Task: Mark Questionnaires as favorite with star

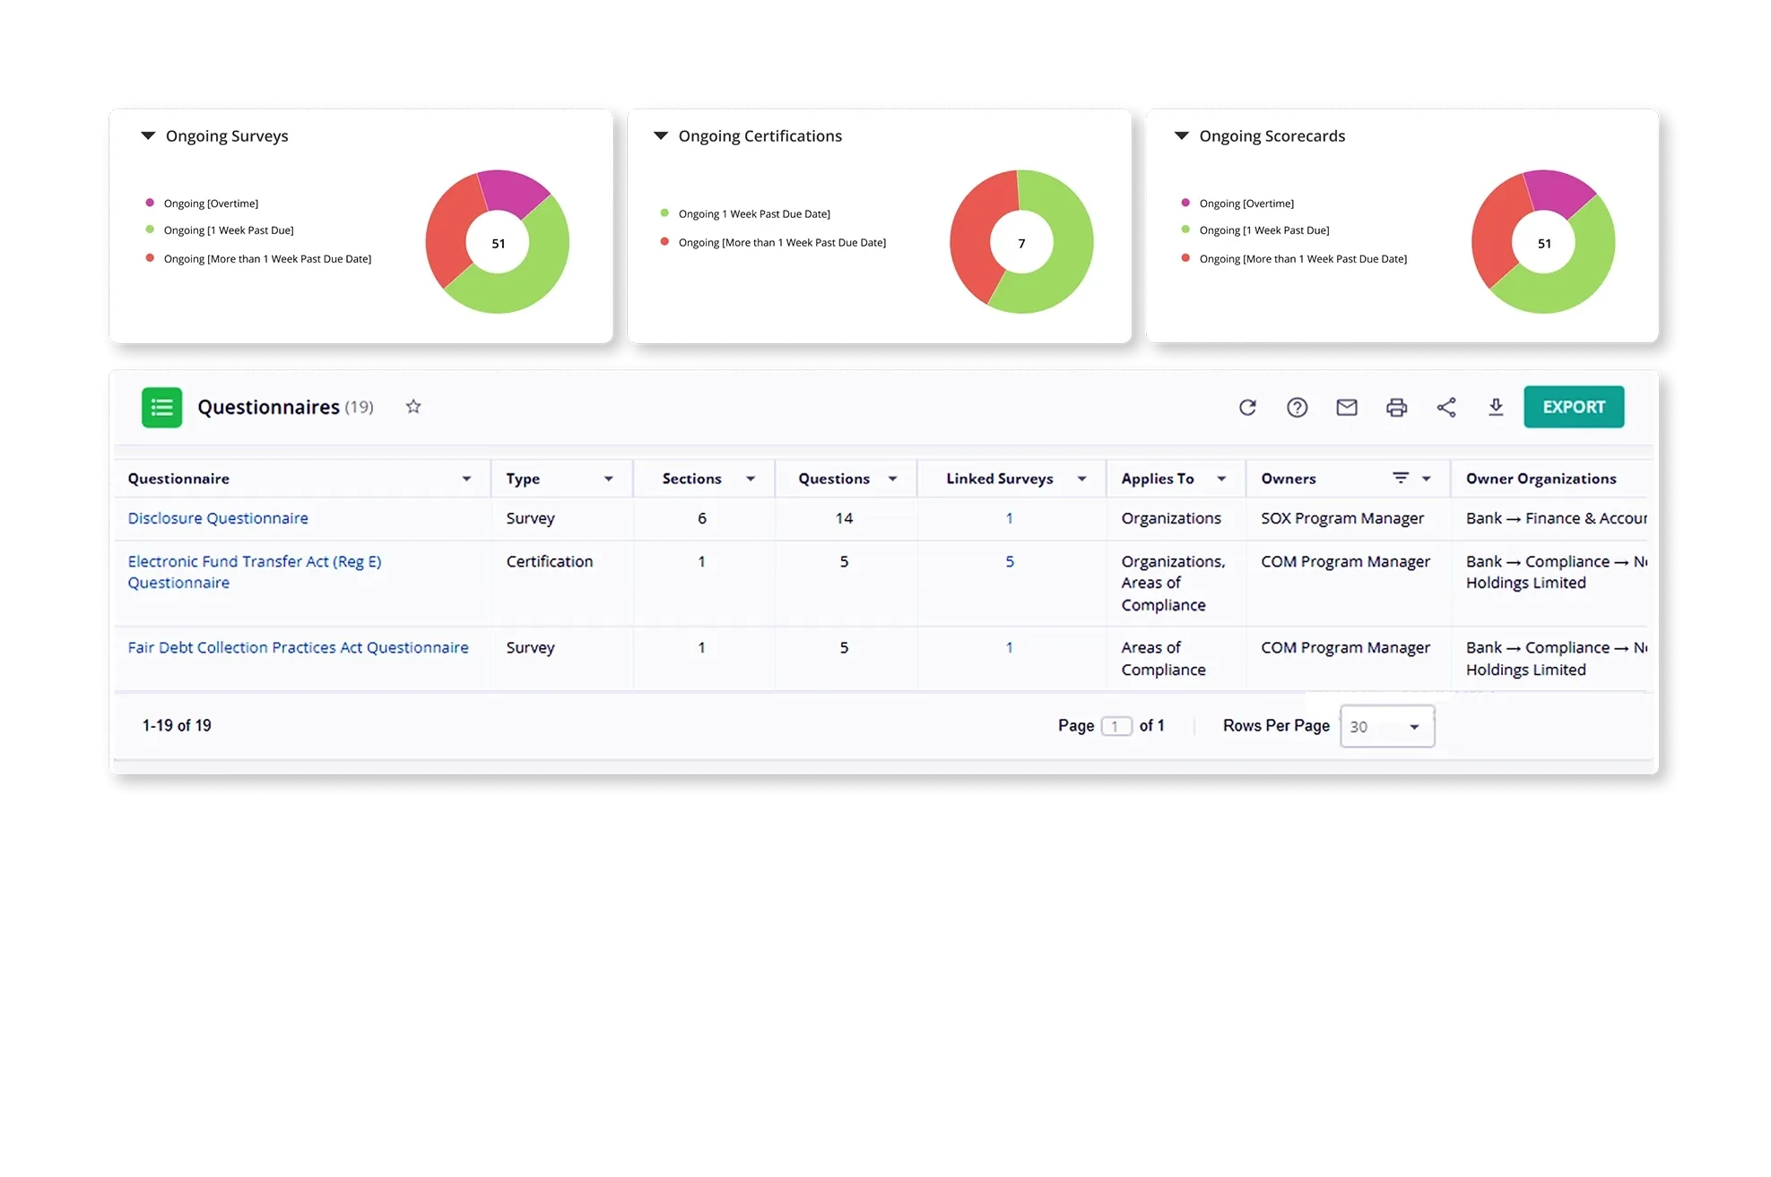Action: [x=413, y=407]
